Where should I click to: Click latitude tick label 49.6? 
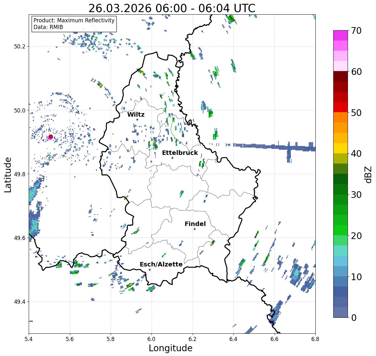[20, 238]
